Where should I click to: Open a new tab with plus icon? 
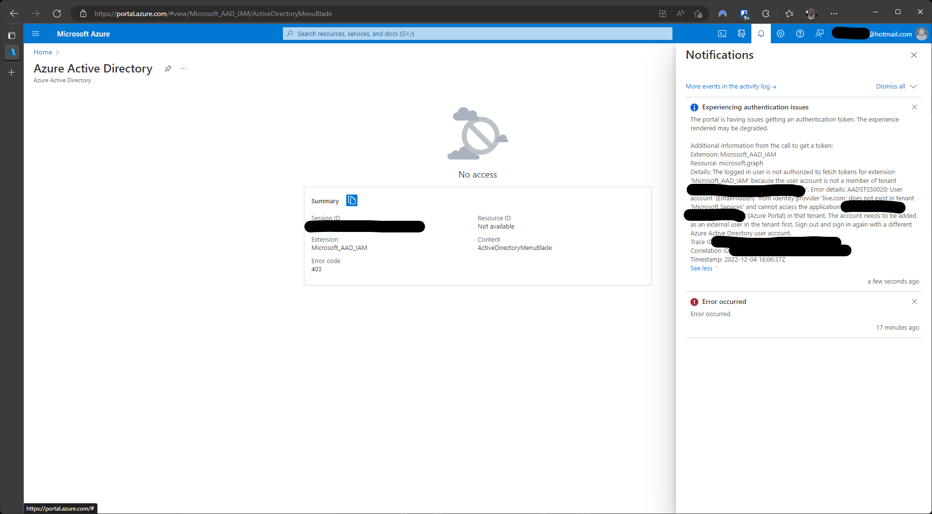[x=12, y=72]
